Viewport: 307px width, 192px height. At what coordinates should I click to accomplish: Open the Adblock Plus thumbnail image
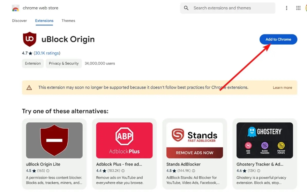pos(124,140)
